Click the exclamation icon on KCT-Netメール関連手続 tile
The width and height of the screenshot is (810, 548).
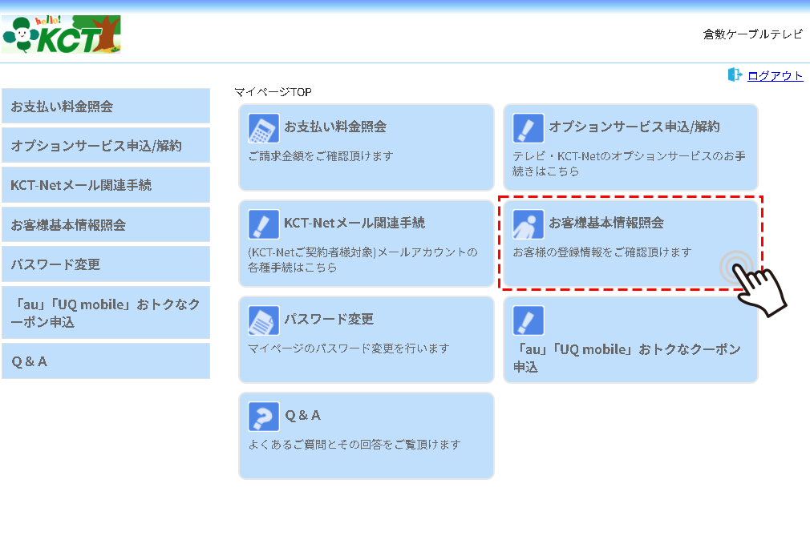coord(264,224)
